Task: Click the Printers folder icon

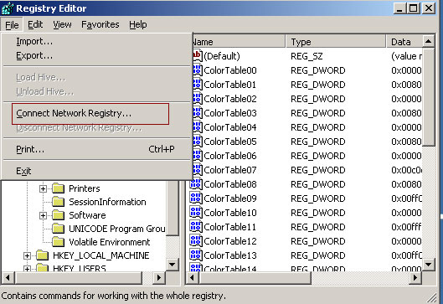Action: [59, 188]
